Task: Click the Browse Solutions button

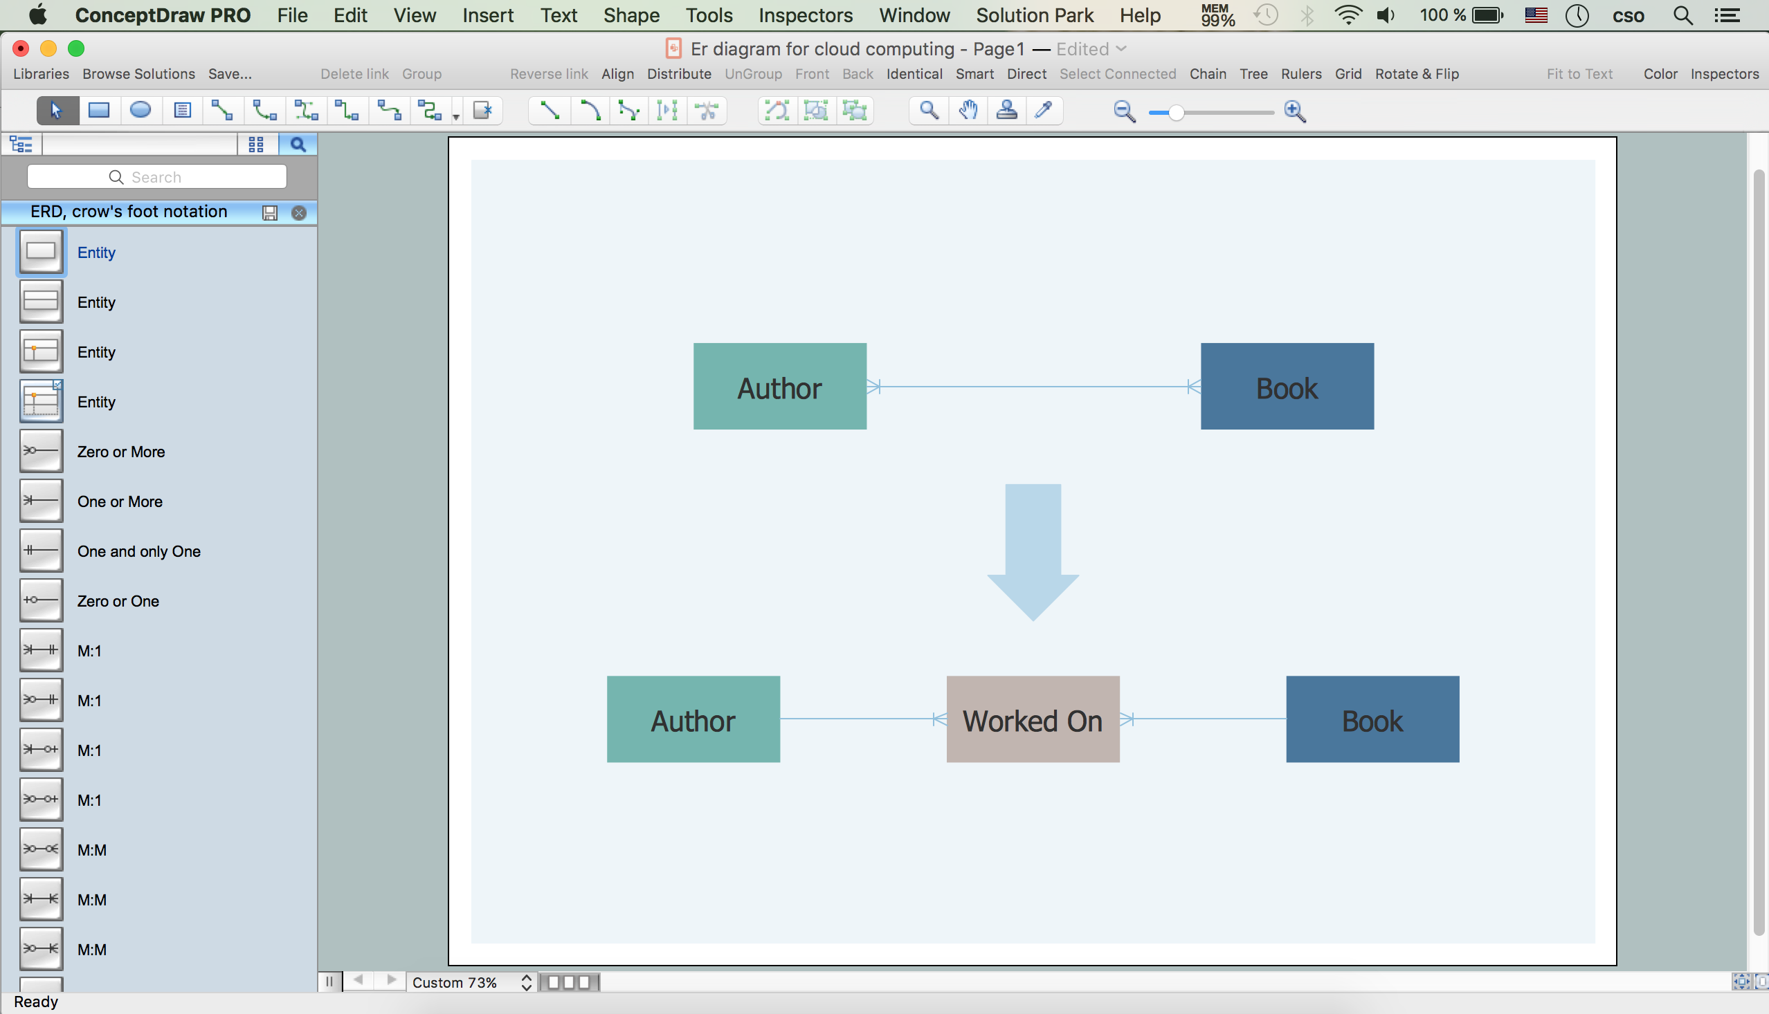Action: [137, 73]
